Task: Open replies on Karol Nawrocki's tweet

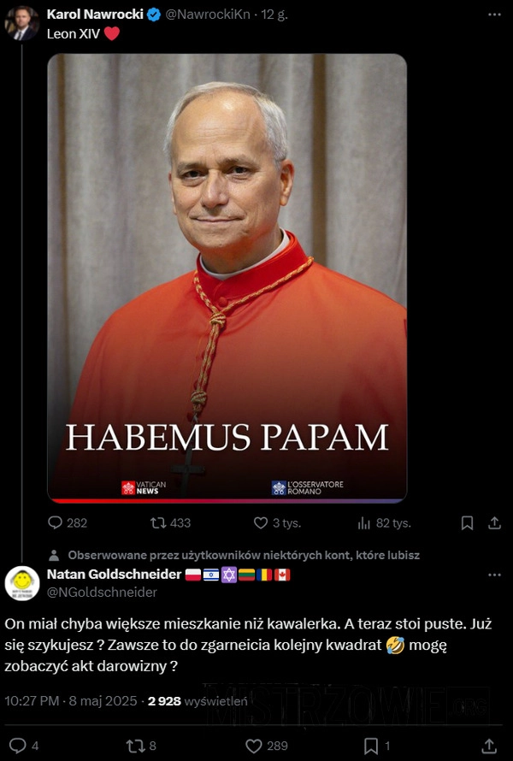Action: 68,522
